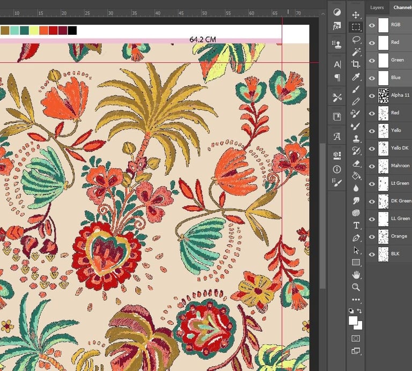
Task: Toggle visibility of the Blue channel
Action: [372, 78]
